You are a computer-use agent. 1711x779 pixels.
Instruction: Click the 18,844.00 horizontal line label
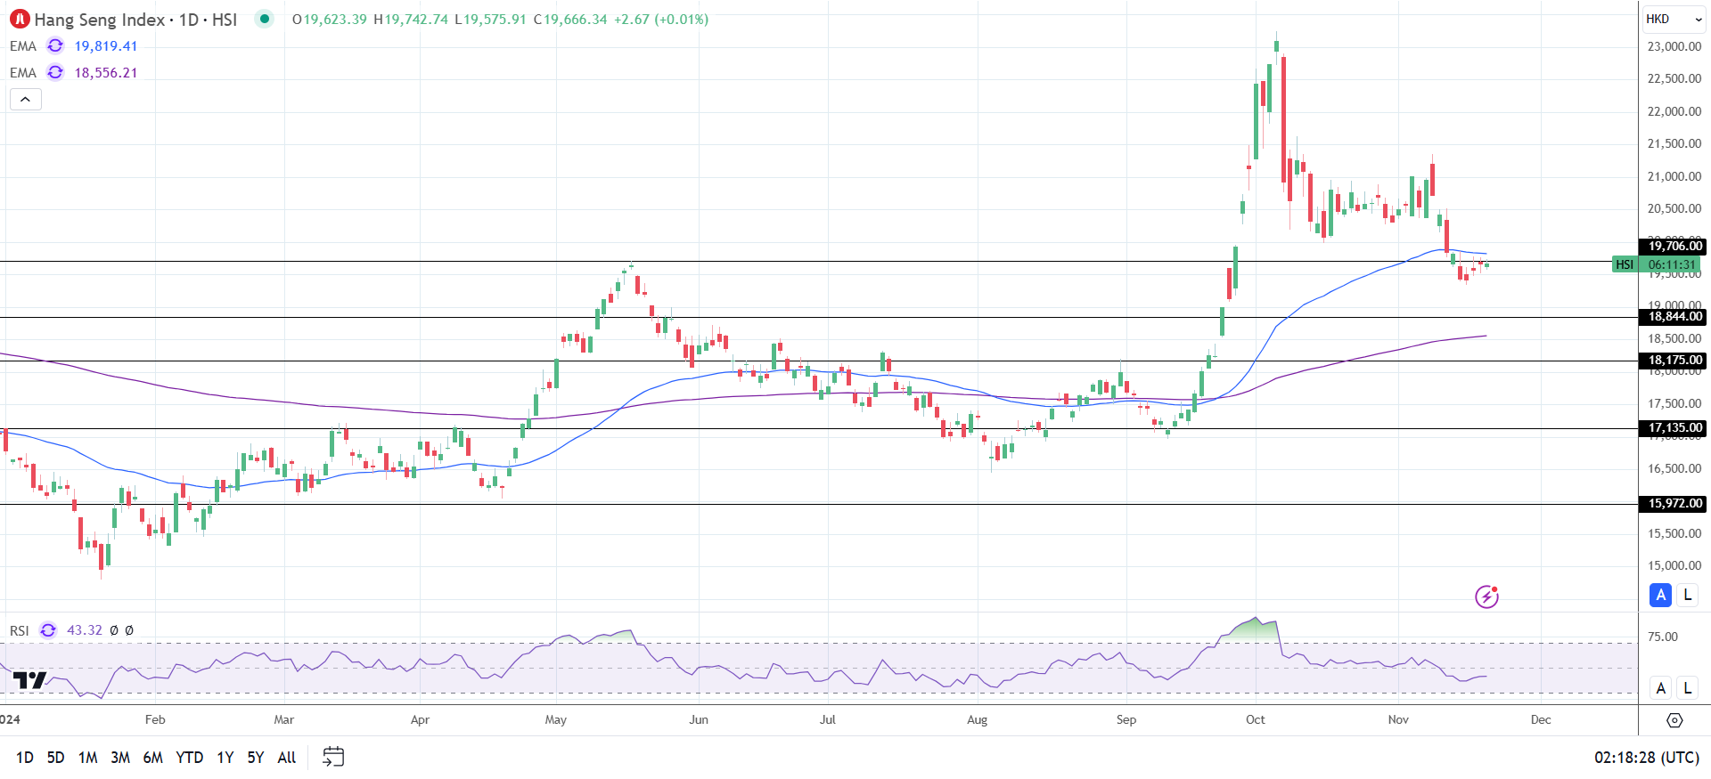1673,316
